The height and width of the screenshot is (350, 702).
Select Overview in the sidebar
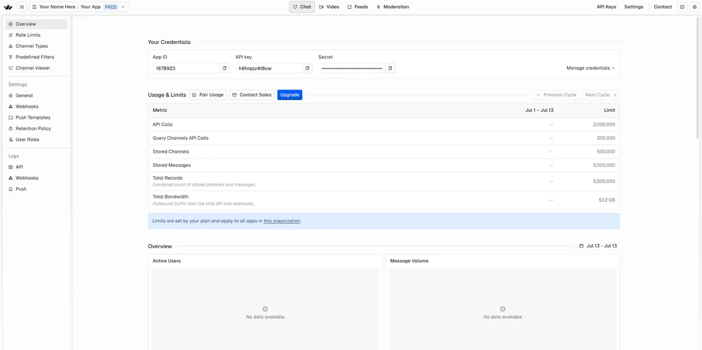36,24
